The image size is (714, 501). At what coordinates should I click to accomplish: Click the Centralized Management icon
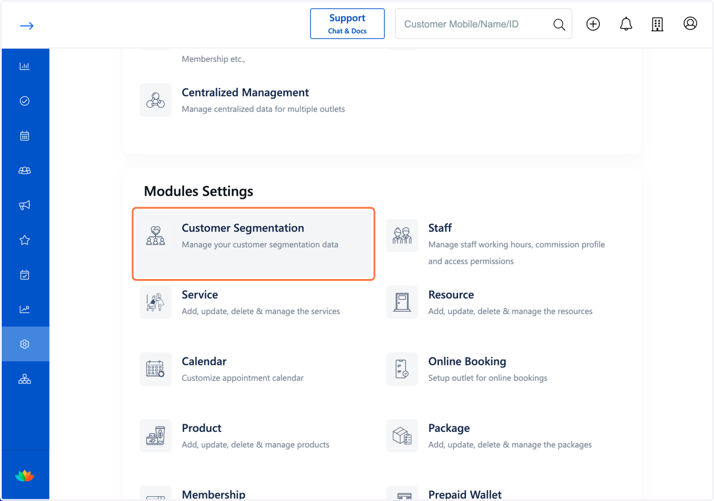[155, 100]
